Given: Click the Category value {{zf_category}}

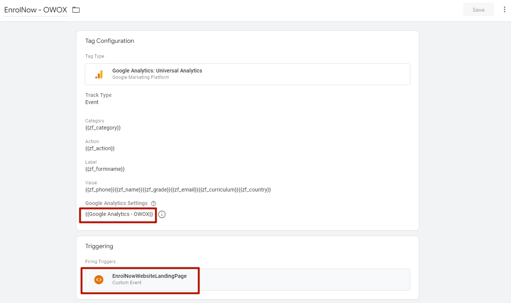Looking at the screenshot, I should coord(103,128).
